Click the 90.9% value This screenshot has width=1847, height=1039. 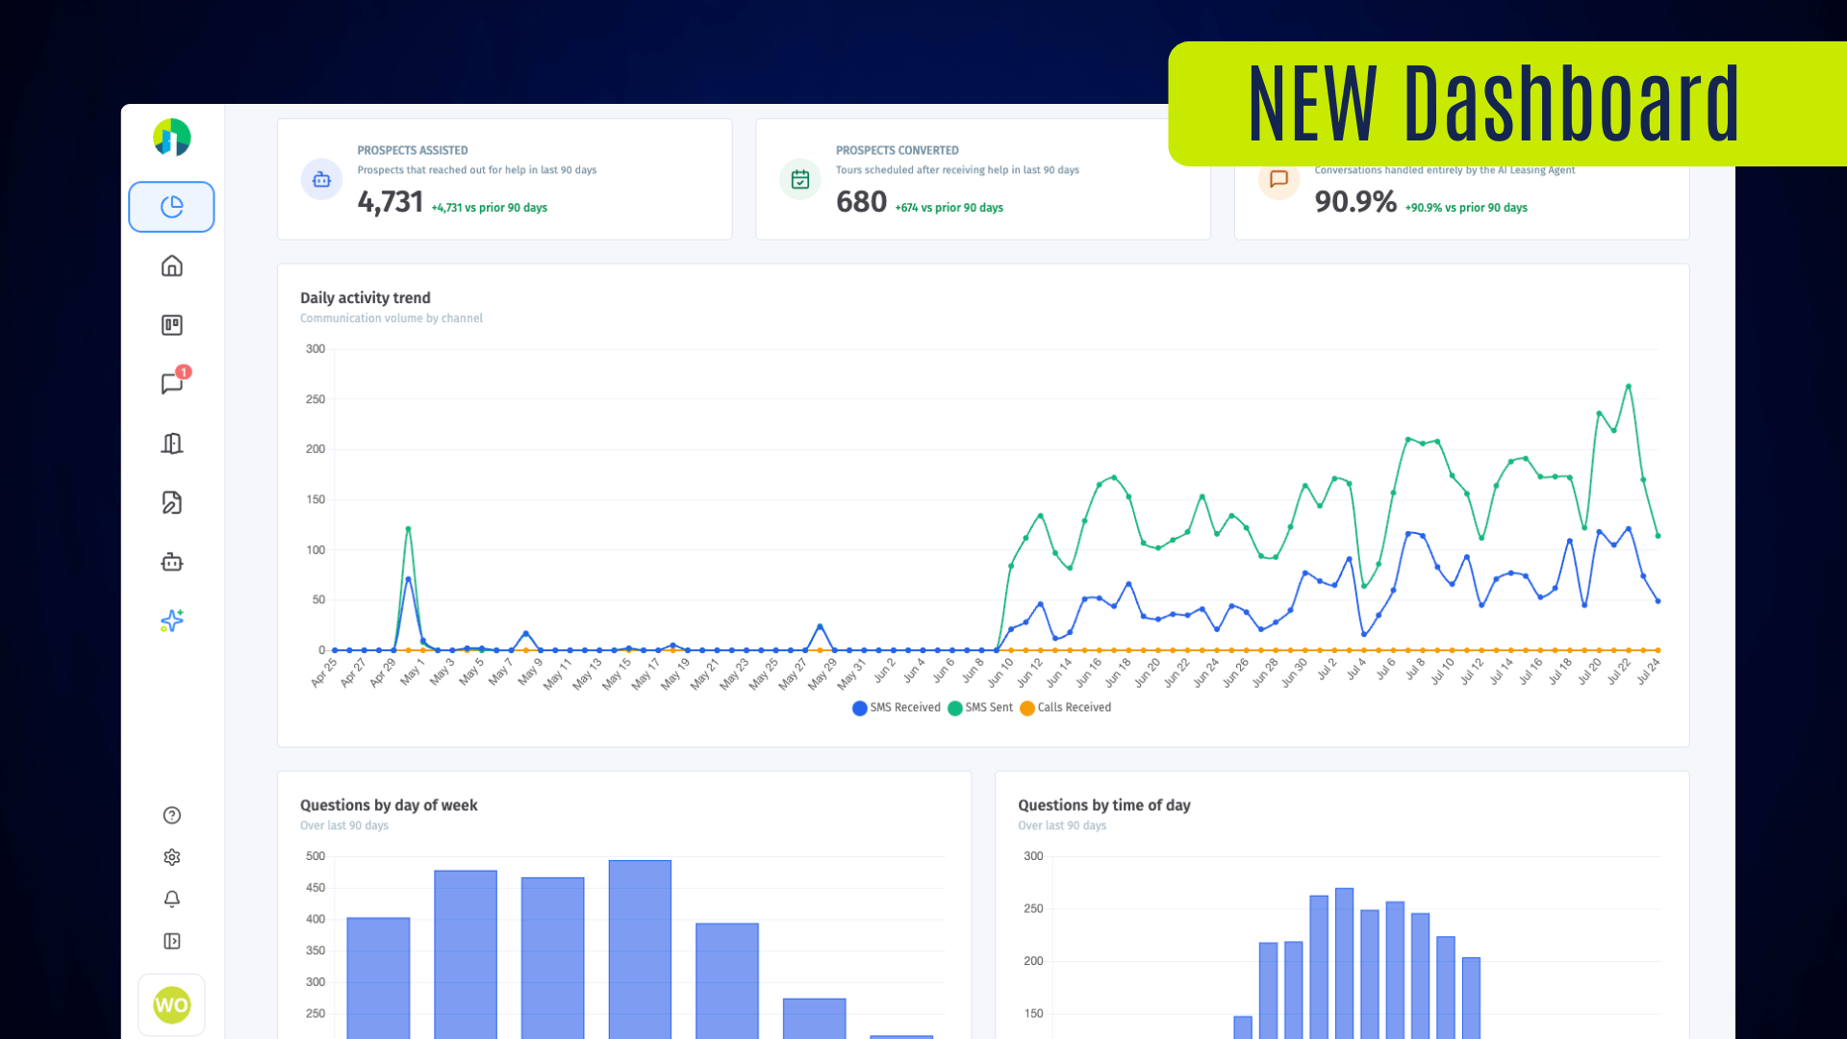coord(1355,202)
